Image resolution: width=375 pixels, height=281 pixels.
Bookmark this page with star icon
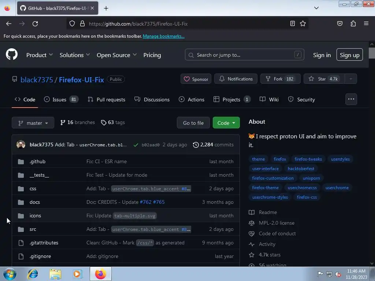(303, 23)
